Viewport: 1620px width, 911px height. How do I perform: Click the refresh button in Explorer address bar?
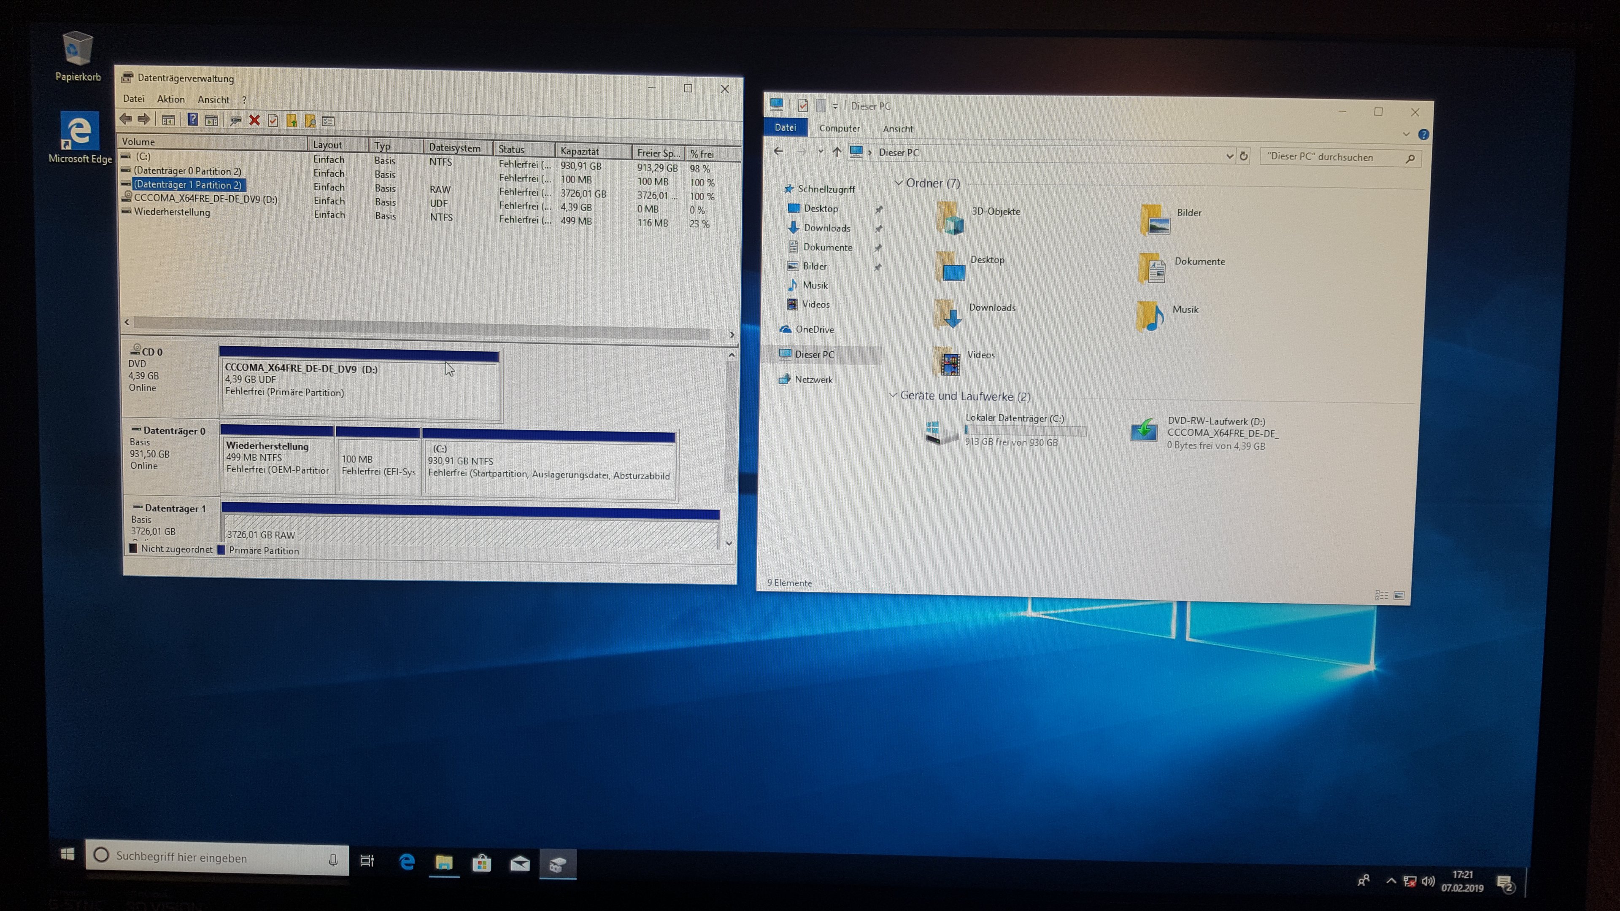1243,156
